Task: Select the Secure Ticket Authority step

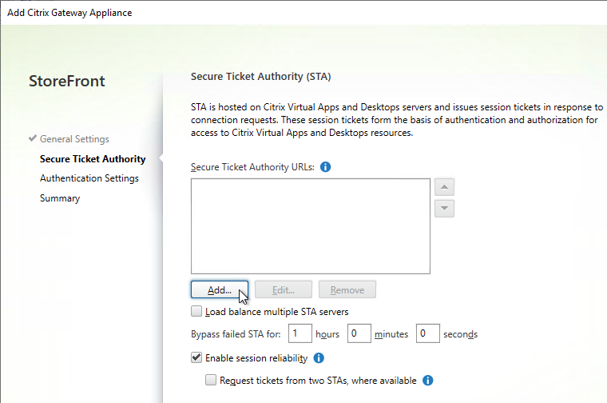Action: pyautogui.click(x=93, y=159)
